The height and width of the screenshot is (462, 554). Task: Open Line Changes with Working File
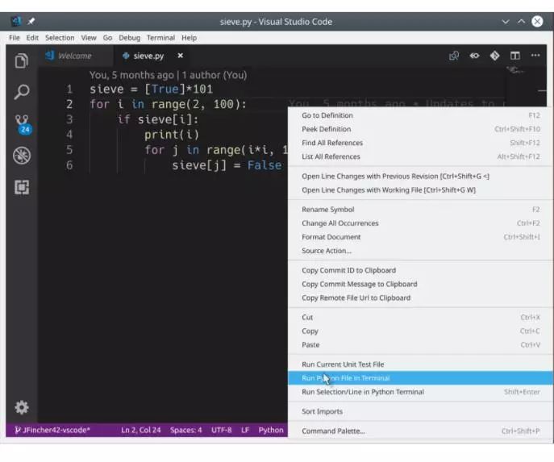[x=420, y=190]
